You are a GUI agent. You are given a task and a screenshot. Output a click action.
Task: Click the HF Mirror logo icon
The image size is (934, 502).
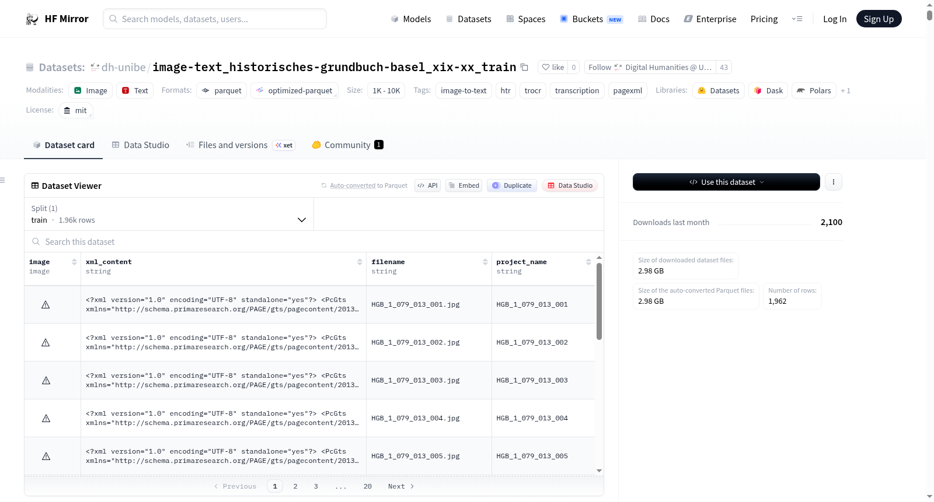point(32,19)
